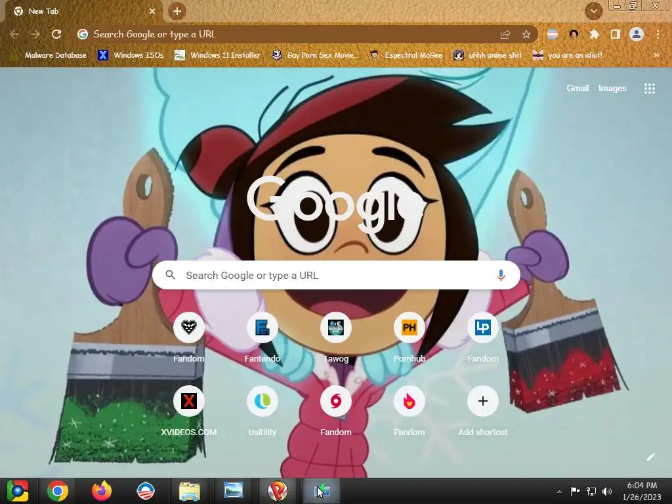Image resolution: width=672 pixels, height=504 pixels.
Task: Open the network tray icon
Action: (x=591, y=491)
